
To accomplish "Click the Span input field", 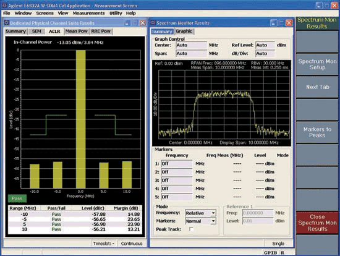I will (x=191, y=53).
